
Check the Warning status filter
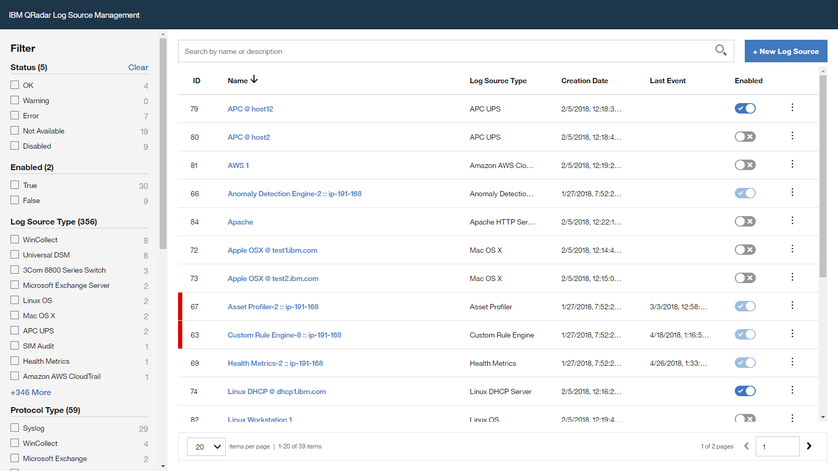[x=15, y=100]
